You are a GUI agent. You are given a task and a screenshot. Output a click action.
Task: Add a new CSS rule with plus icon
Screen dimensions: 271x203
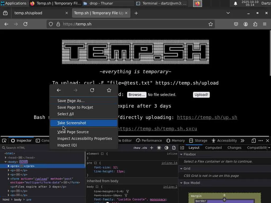click(x=152, y=148)
